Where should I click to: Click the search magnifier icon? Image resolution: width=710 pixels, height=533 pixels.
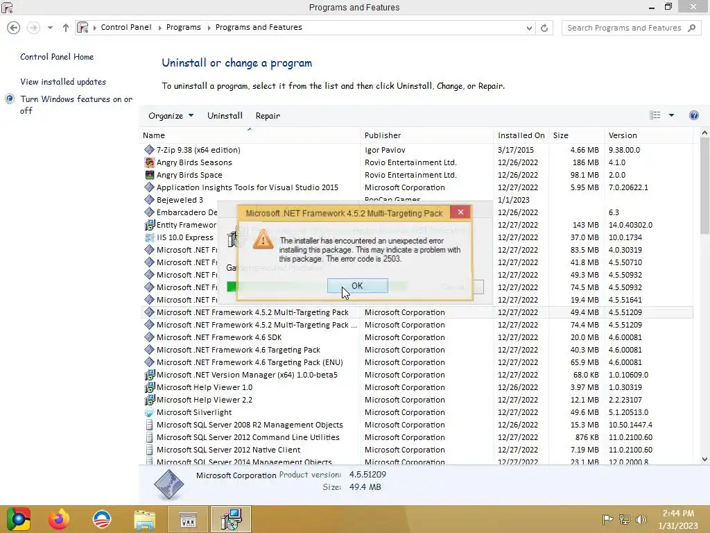(x=691, y=28)
